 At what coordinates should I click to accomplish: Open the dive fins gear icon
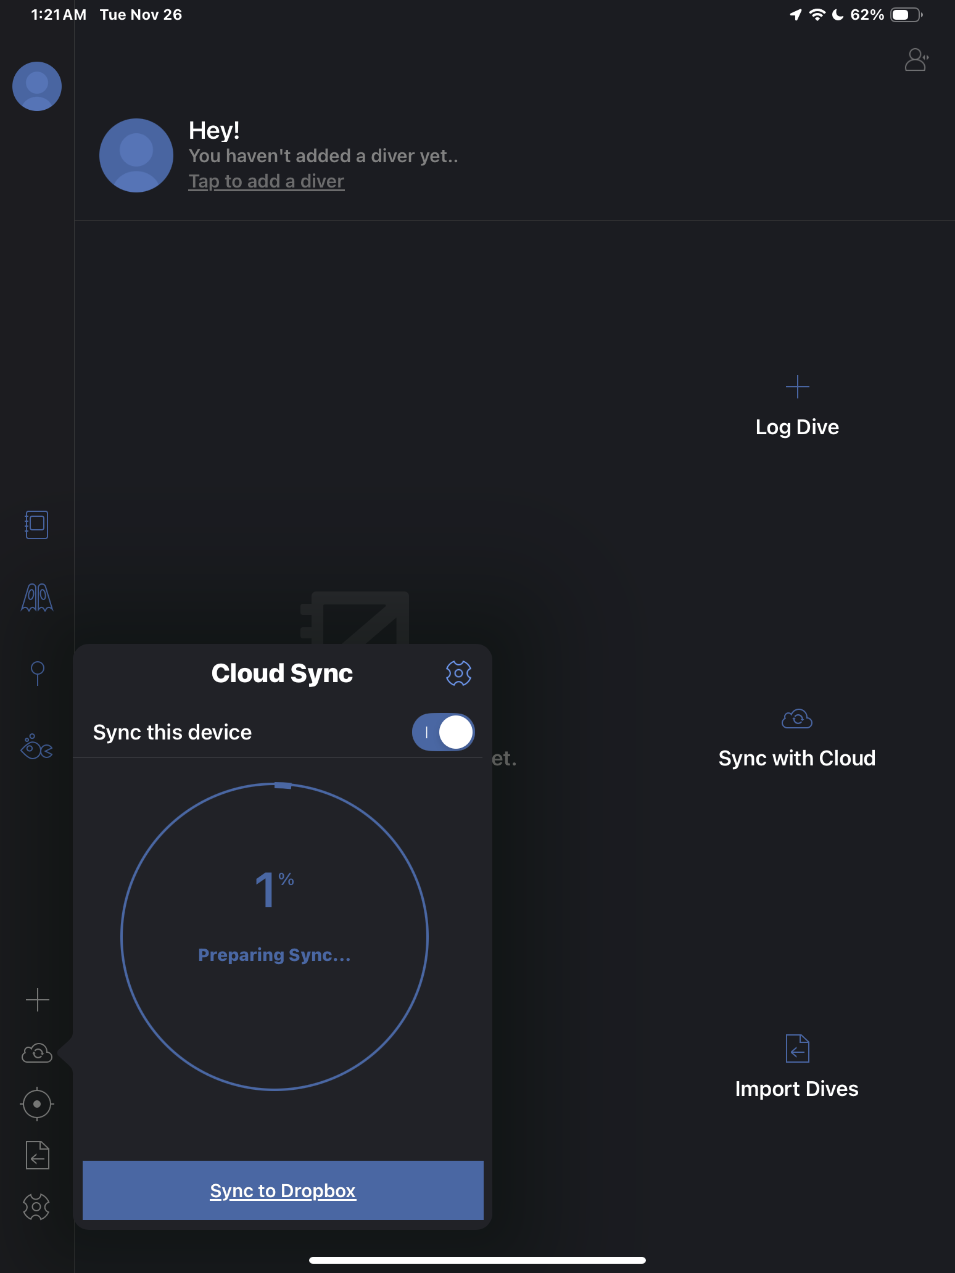pos(37,598)
